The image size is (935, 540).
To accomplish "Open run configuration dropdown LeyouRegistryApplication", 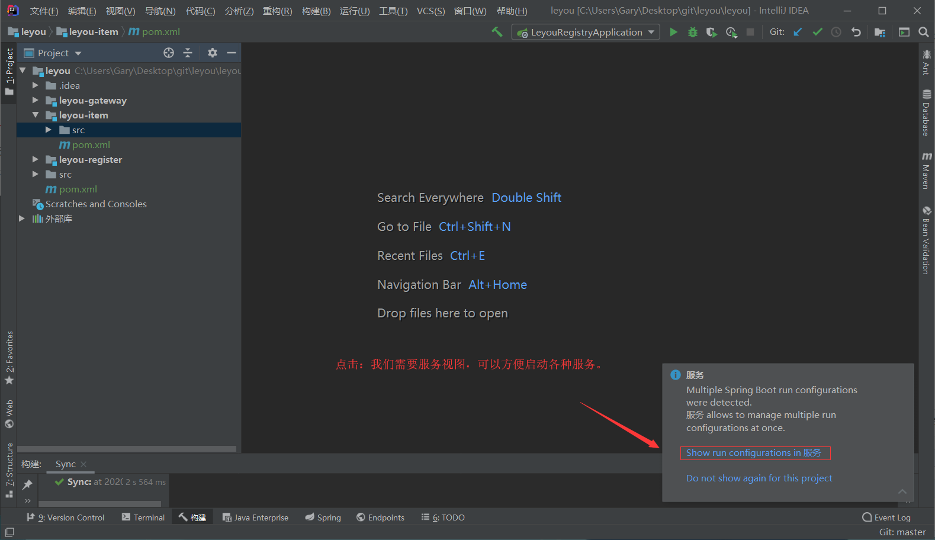I will point(586,32).
